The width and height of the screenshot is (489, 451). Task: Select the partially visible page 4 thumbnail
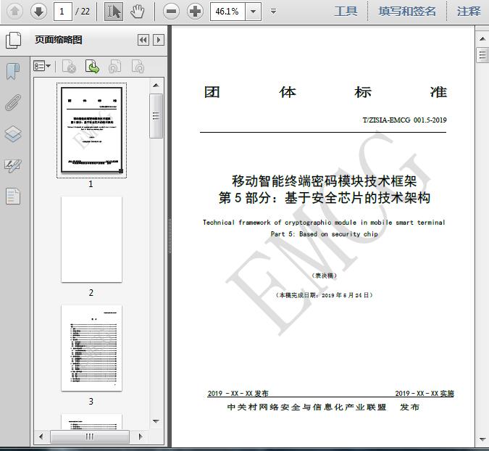[x=91, y=422]
